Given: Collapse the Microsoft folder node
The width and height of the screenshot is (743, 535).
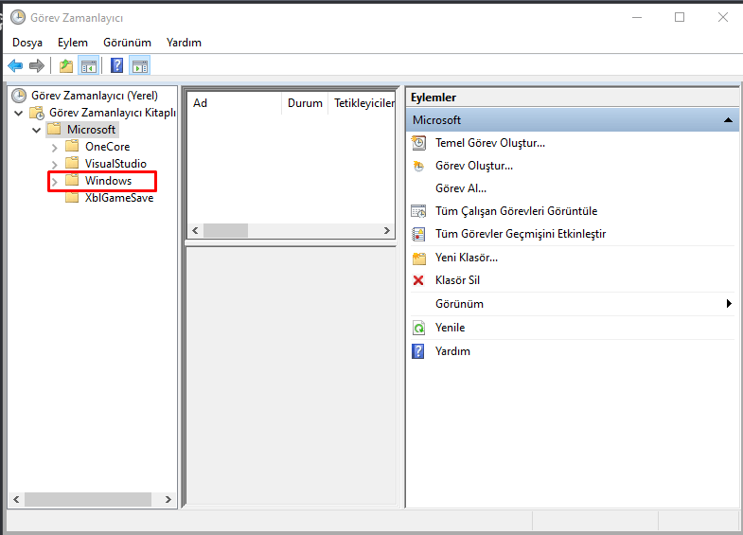Looking at the screenshot, I should coord(37,130).
